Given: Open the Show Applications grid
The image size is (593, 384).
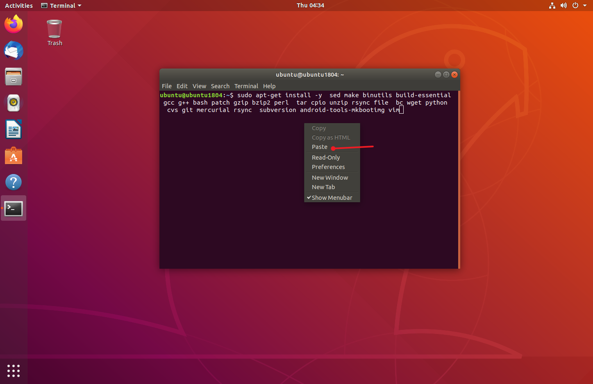Looking at the screenshot, I should [x=14, y=370].
